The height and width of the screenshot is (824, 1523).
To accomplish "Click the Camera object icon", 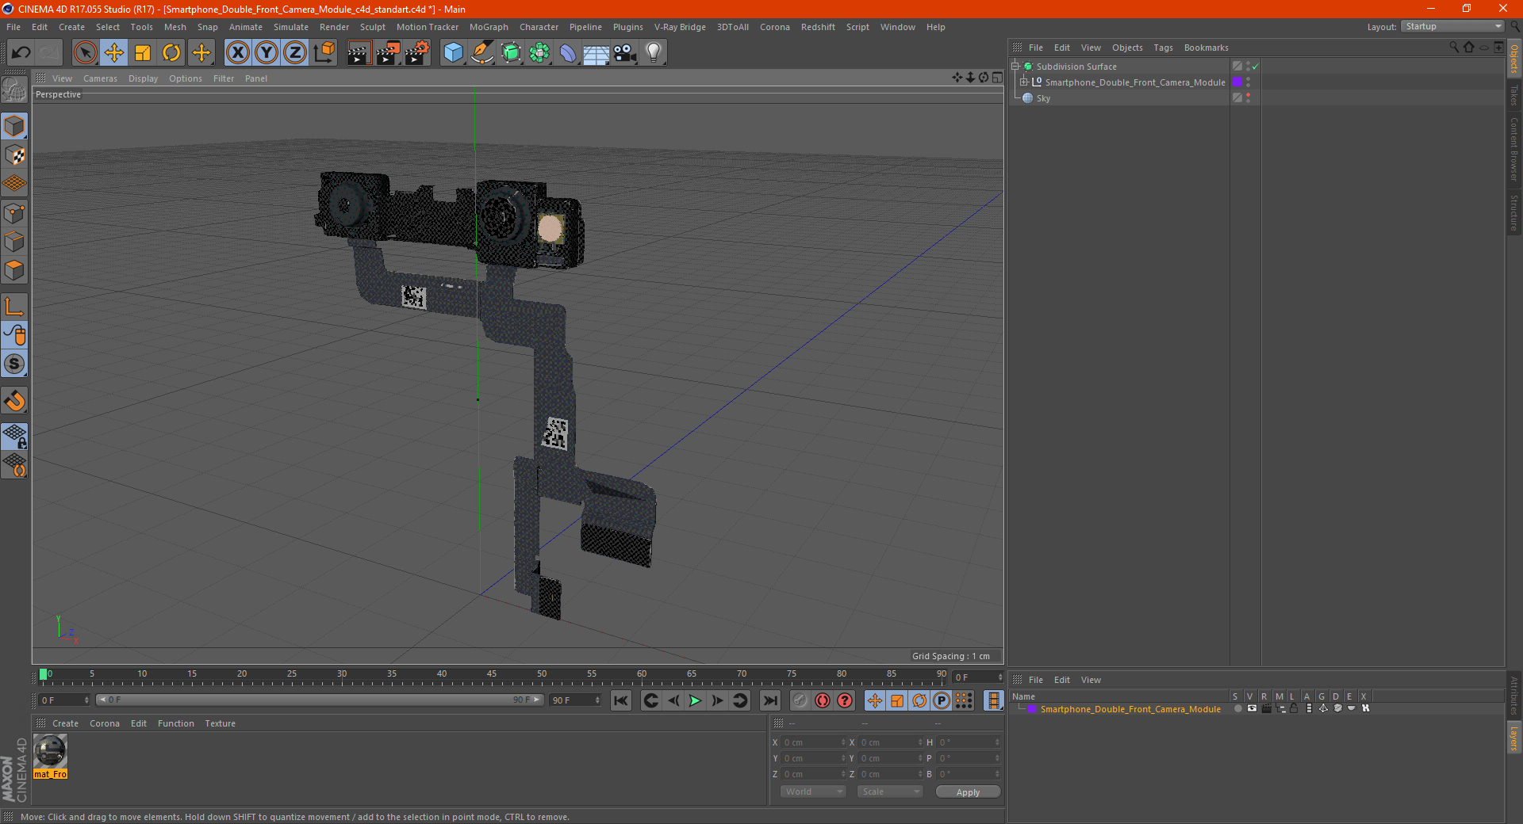I will (625, 53).
